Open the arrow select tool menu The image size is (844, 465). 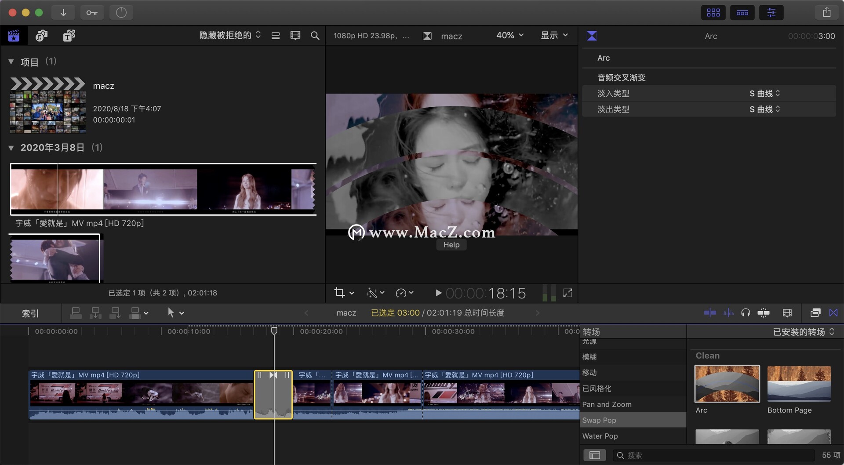175,313
